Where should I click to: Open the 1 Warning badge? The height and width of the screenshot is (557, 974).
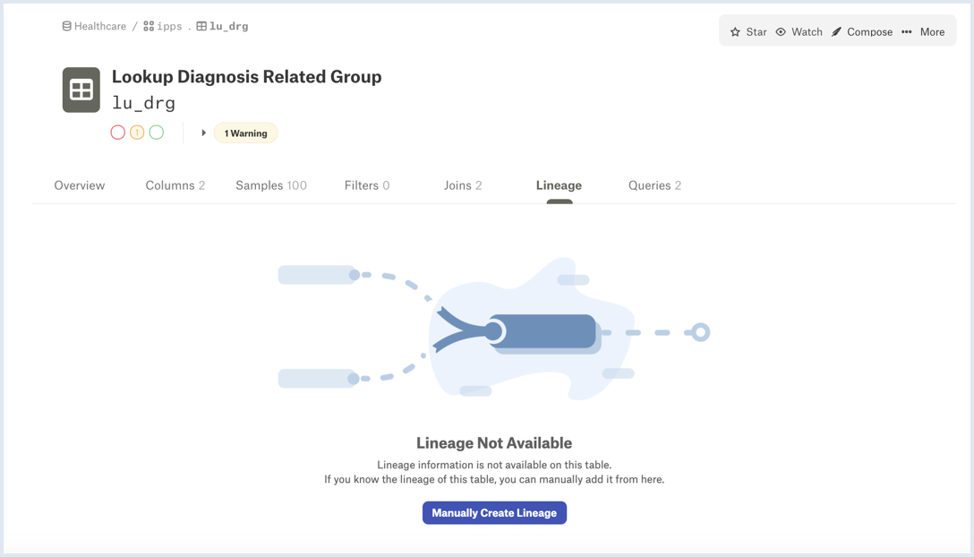pyautogui.click(x=246, y=133)
